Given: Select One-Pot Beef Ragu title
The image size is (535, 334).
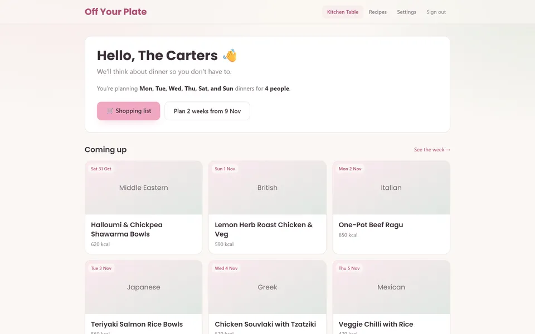Looking at the screenshot, I should click(371, 225).
